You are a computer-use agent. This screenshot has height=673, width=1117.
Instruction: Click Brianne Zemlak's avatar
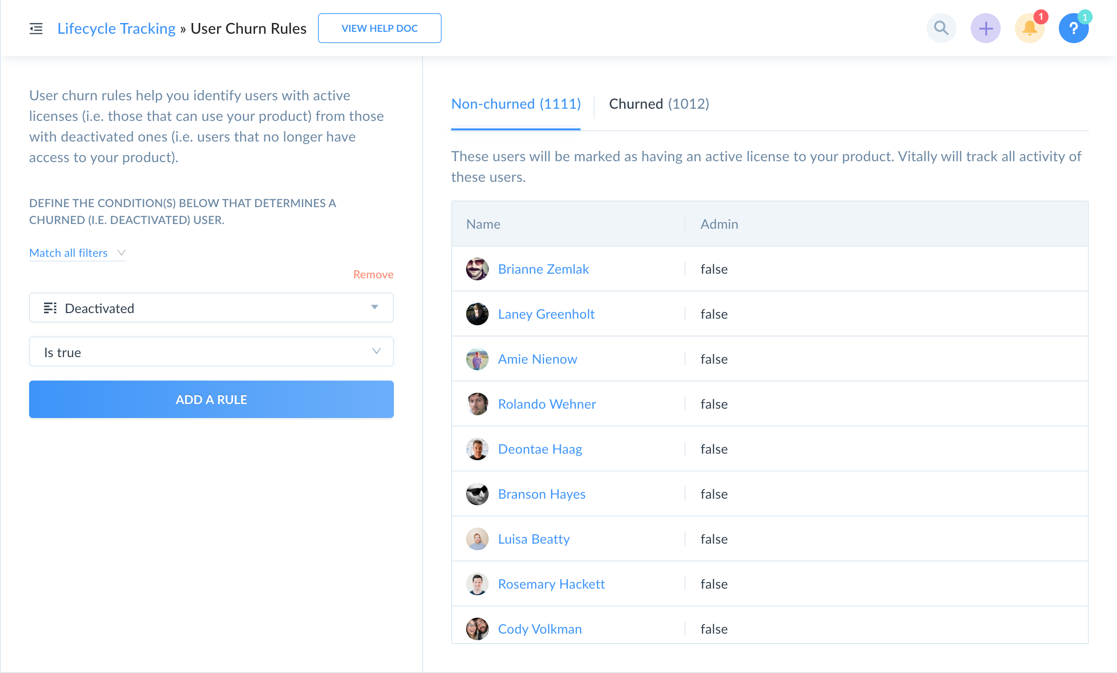[x=477, y=269]
